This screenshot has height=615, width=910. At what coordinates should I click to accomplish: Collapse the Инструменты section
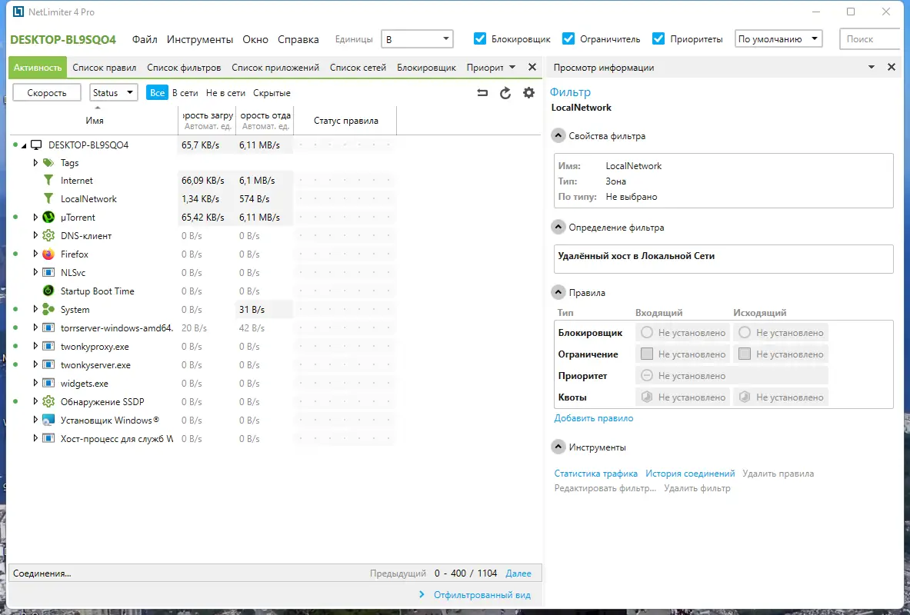click(x=558, y=447)
